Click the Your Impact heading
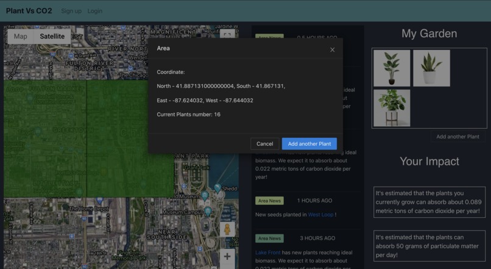The height and width of the screenshot is (269, 491). tap(429, 161)
